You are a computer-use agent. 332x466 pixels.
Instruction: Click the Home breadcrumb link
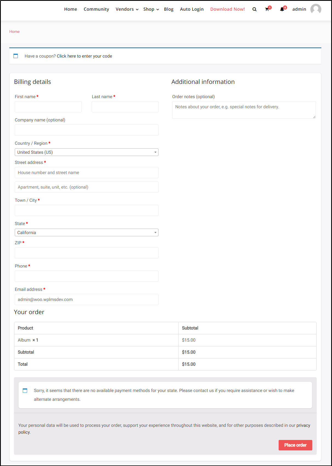15,32
